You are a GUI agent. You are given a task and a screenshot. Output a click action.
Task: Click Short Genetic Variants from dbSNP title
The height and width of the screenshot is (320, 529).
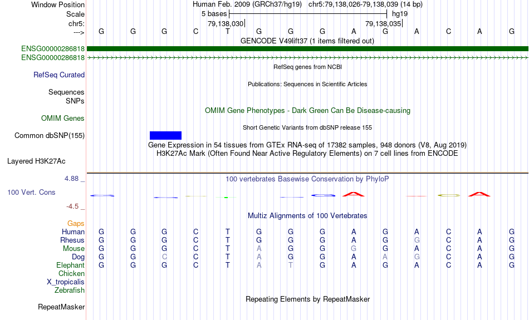307,127
